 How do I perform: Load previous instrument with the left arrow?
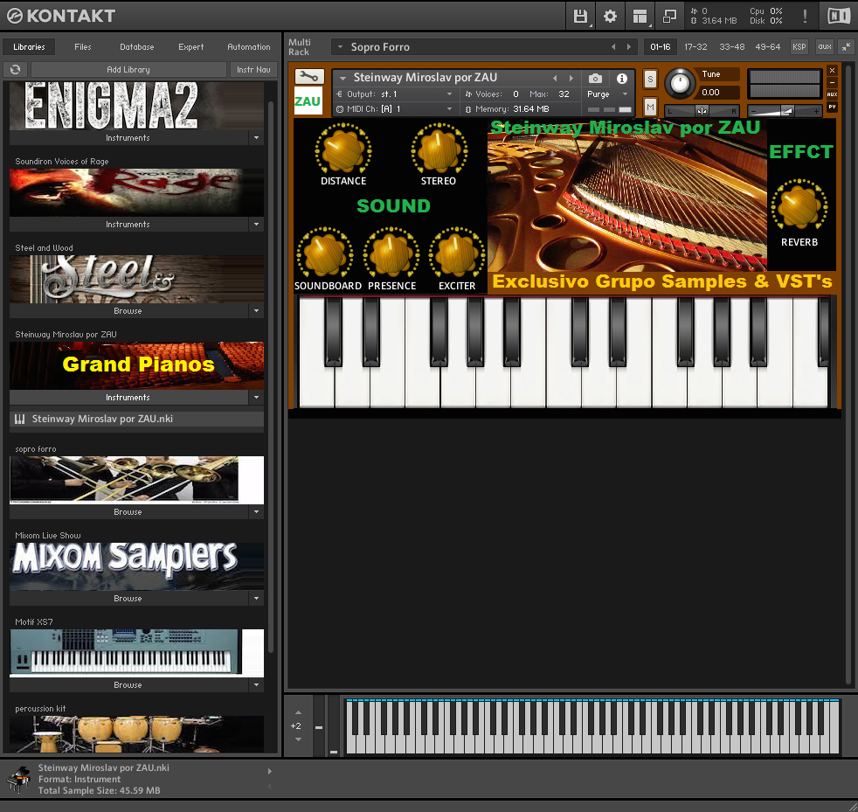[x=556, y=79]
